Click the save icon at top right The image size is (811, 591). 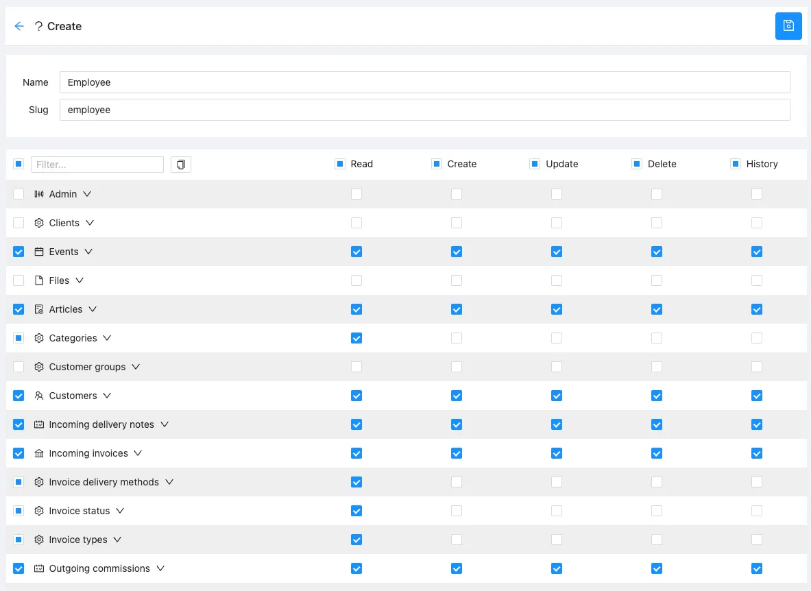[x=788, y=25]
